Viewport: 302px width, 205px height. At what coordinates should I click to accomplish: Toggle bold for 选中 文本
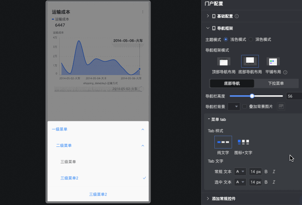(x=266, y=182)
